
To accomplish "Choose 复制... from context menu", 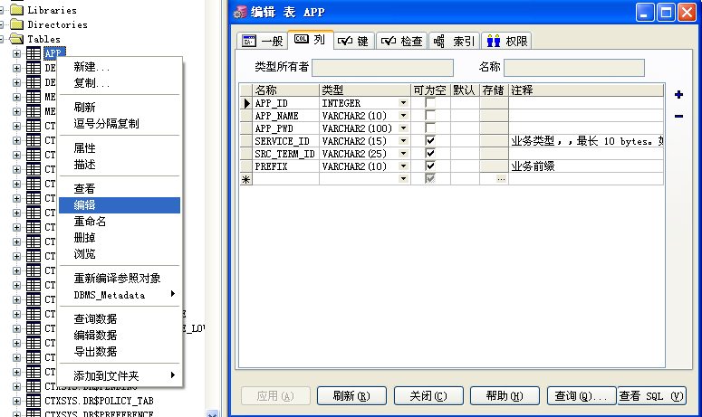I will (x=120, y=83).
